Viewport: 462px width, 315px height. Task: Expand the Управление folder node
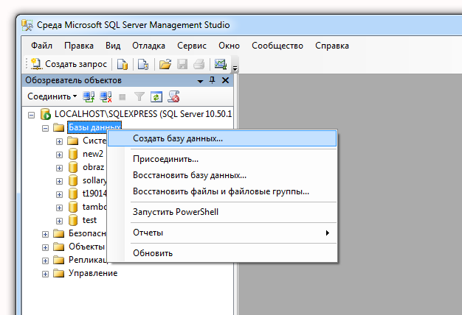point(45,275)
